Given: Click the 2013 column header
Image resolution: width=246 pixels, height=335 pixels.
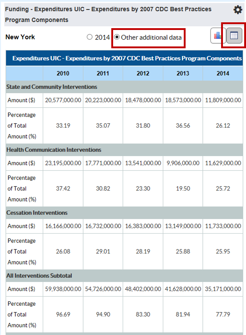Looking at the screenshot, I should (182, 73).
